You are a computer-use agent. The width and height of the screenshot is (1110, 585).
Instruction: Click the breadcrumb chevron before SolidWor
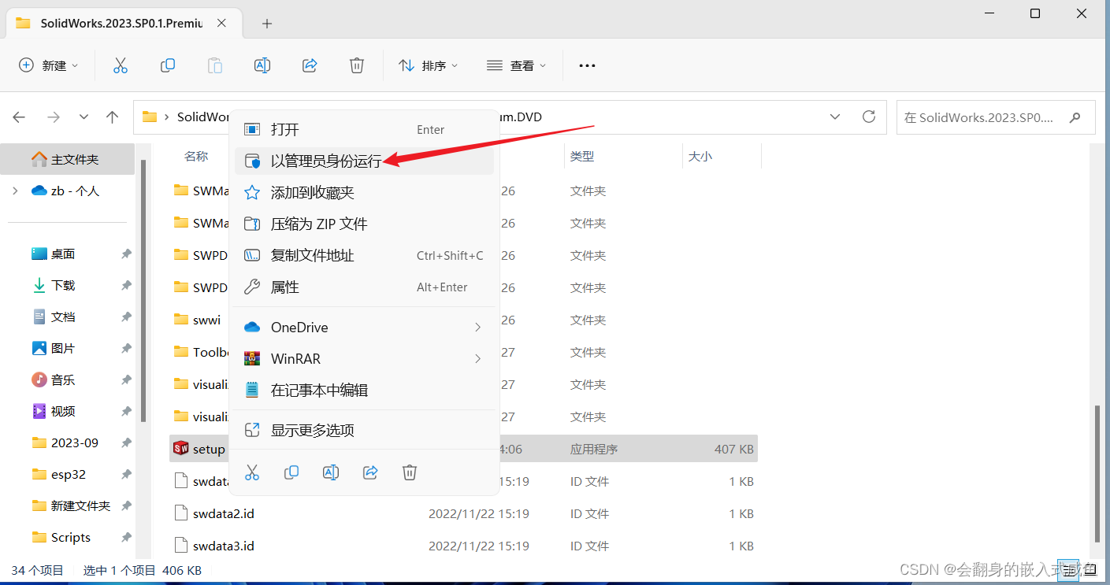pos(168,117)
